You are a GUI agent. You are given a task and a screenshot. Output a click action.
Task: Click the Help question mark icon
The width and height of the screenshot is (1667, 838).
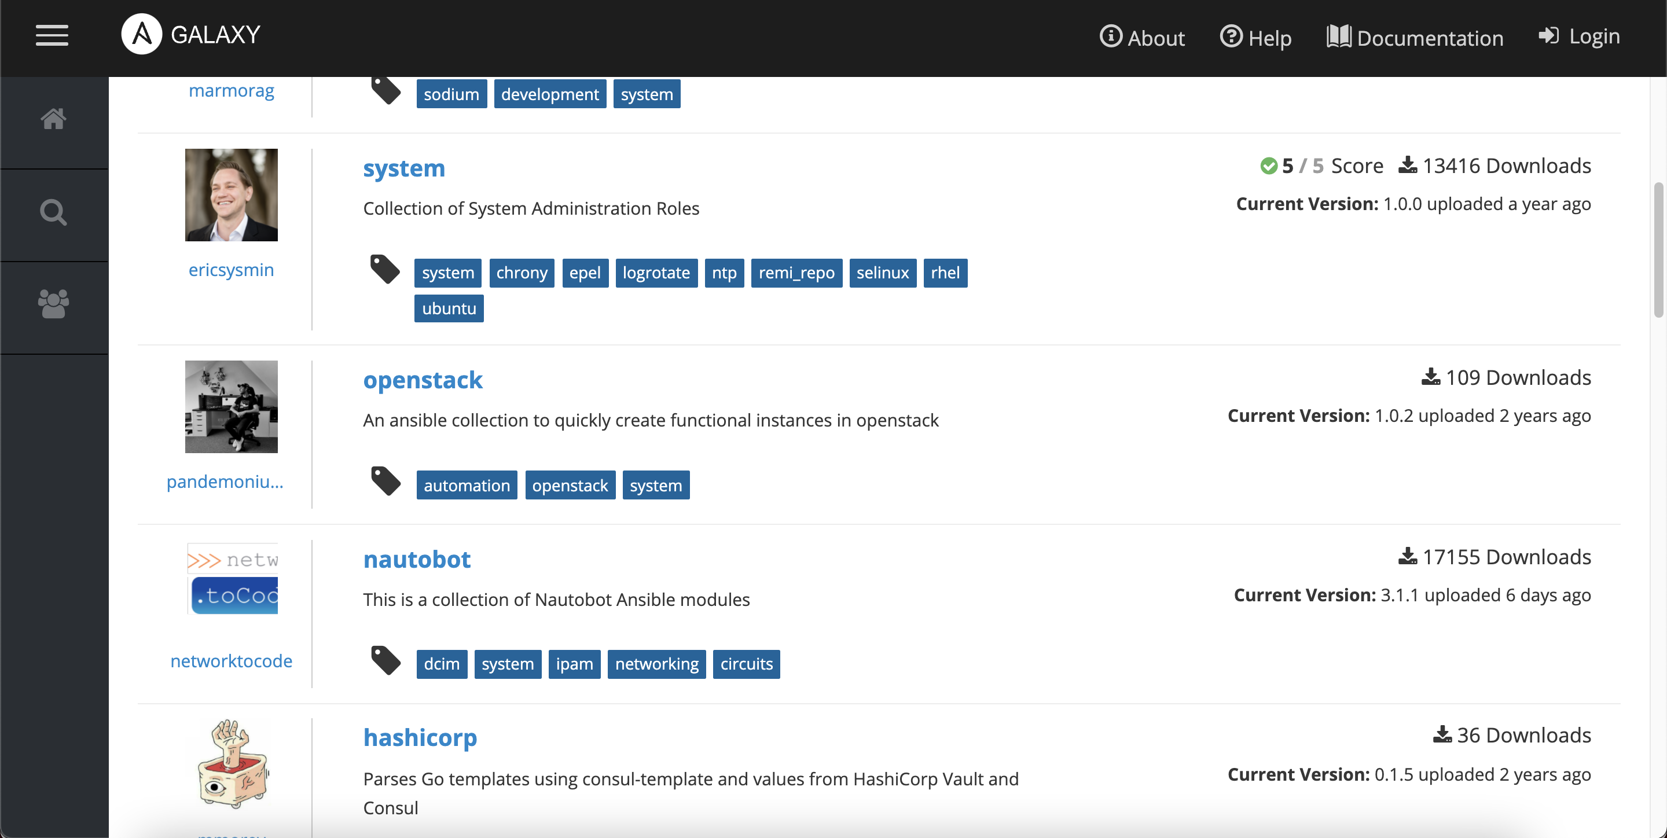click(1231, 36)
